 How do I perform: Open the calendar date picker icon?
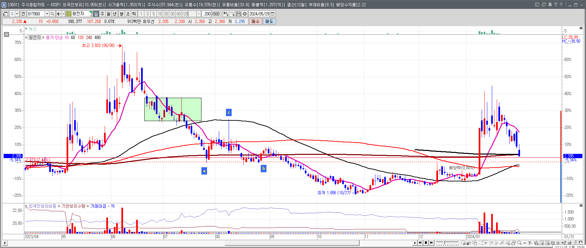coord(273,14)
